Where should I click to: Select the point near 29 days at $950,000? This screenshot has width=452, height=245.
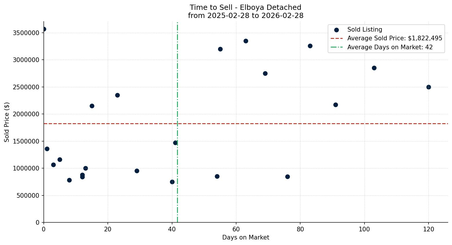pos(137,171)
